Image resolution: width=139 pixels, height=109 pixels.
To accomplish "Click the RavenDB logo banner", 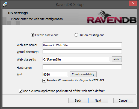I will (x=112, y=17).
